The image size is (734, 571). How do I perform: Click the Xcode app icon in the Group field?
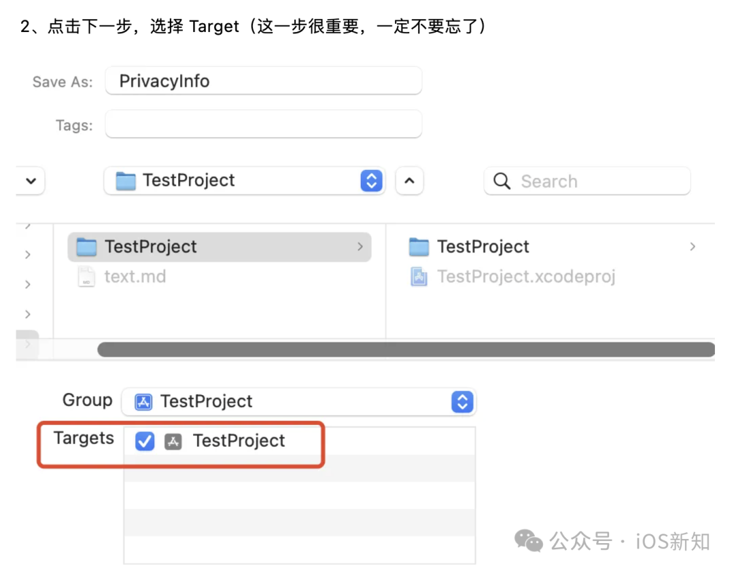[x=143, y=402]
